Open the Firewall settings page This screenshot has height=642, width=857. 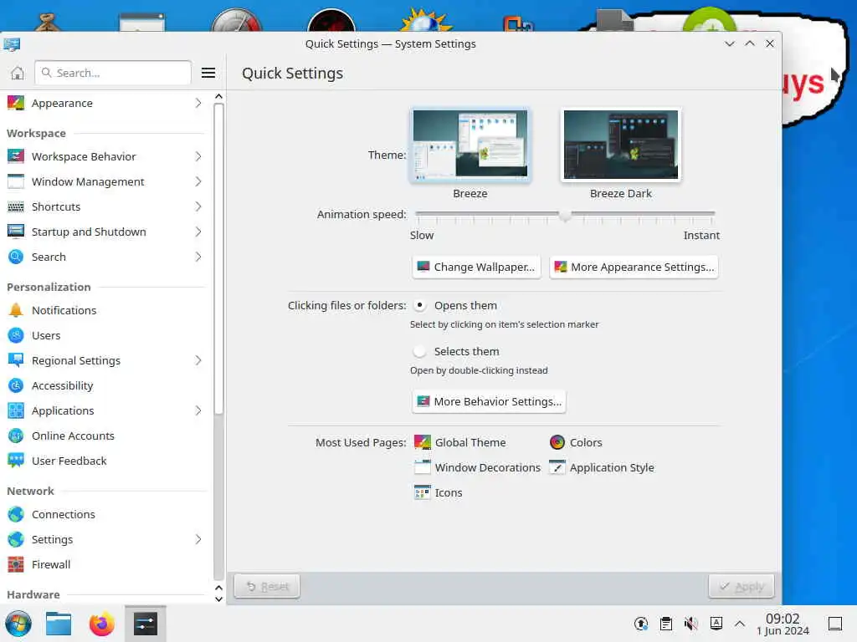coord(105,564)
